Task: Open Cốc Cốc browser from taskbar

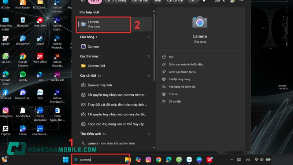Action: point(179,159)
